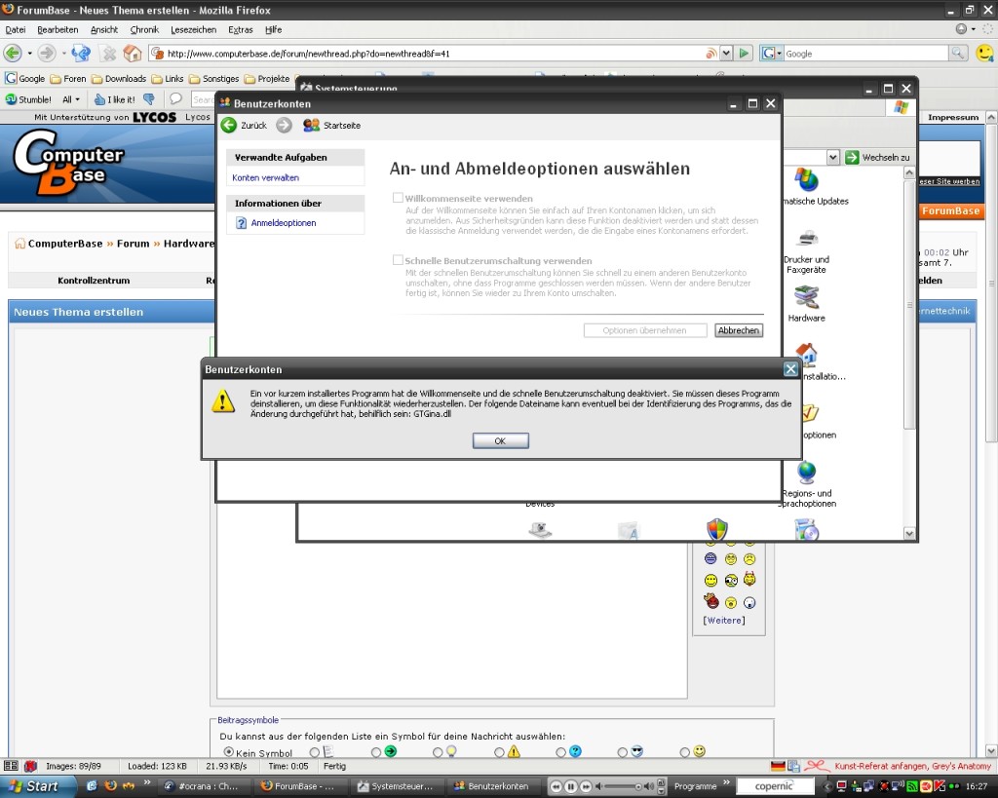
Task: Select the Kein Symbol radio button
Action: [228, 752]
